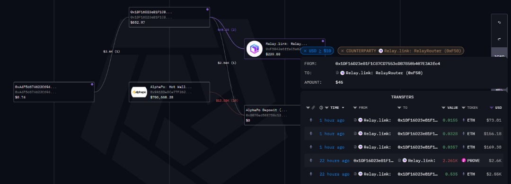Screen dimensions: 511x184
Task: Click the PROVE token label
Action: [x=474, y=160]
